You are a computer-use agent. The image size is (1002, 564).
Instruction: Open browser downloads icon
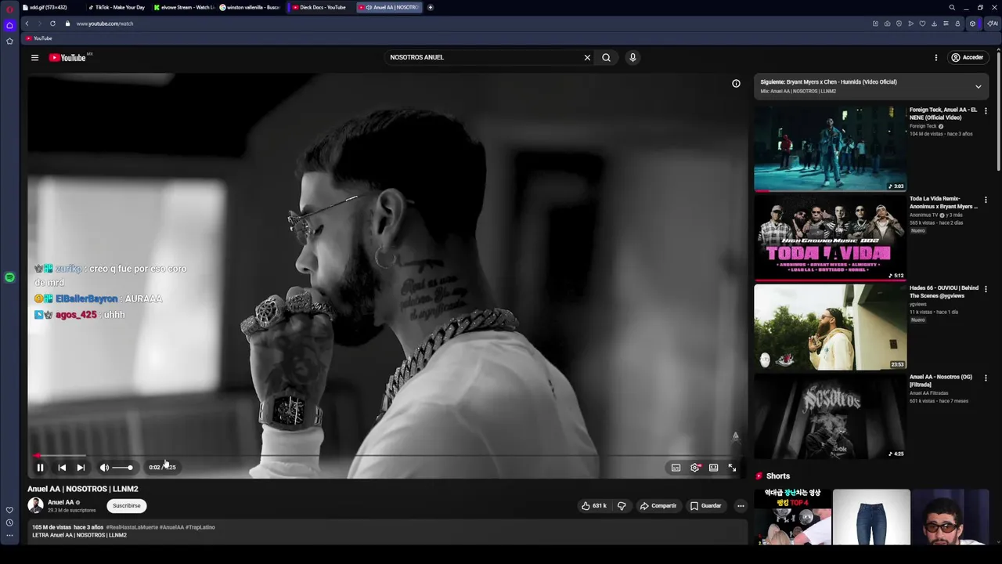934,23
